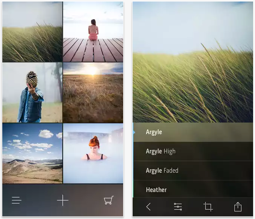Tap the large grass preview image
The image size is (255, 219).
(x=193, y=62)
